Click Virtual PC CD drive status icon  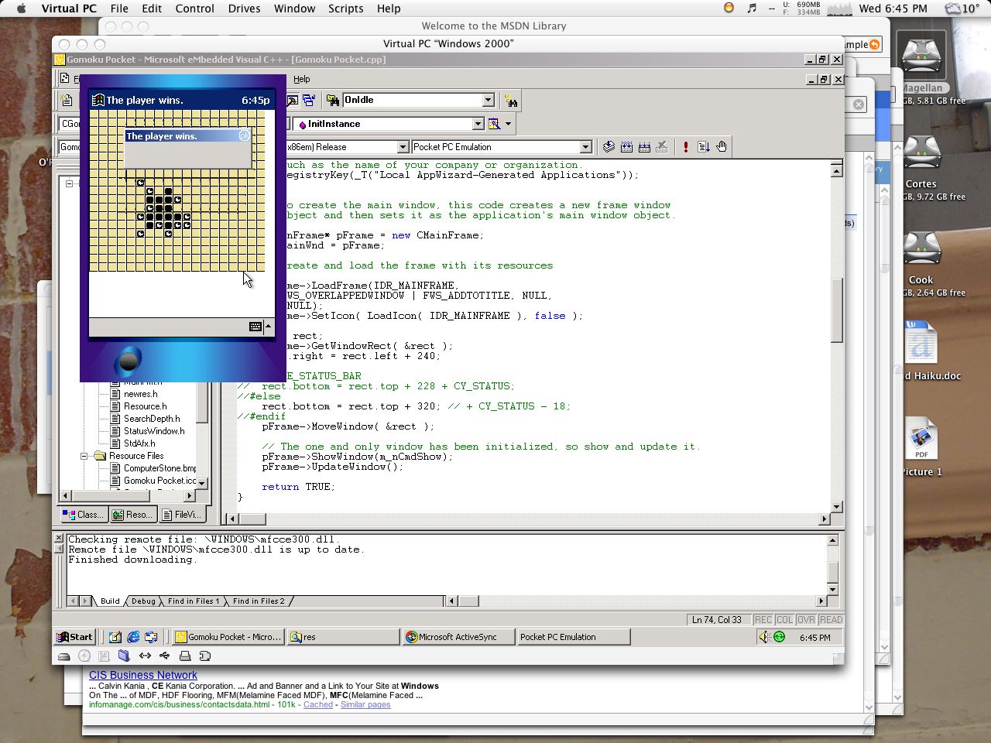[84, 656]
